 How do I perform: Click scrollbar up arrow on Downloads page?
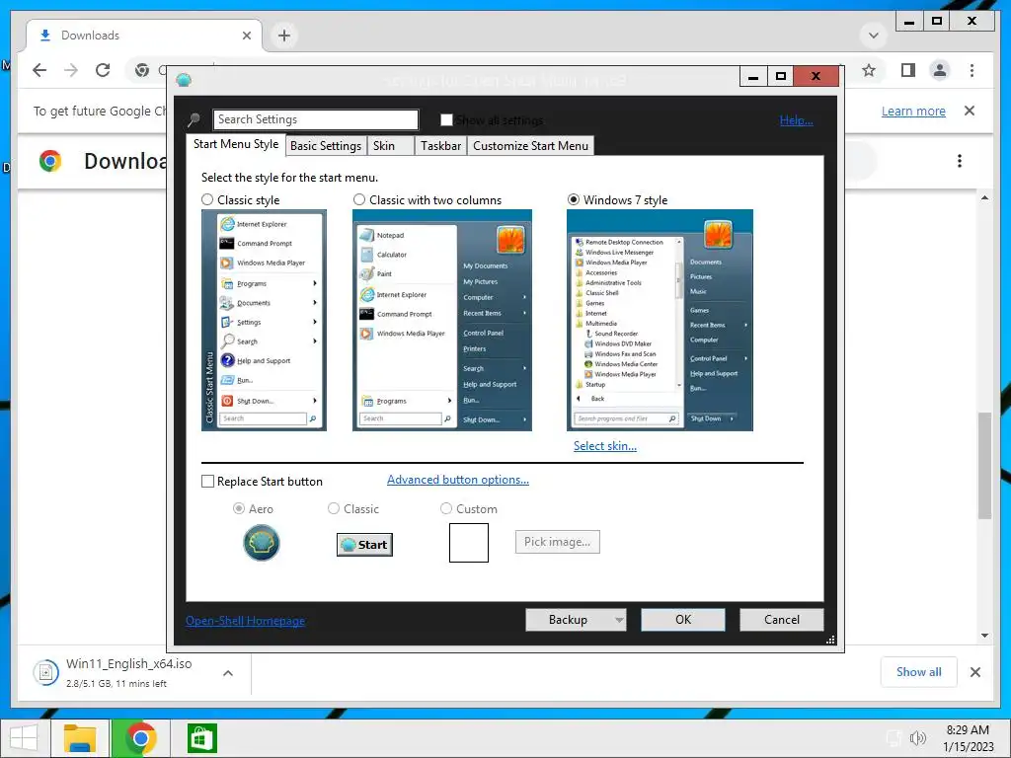click(x=984, y=197)
